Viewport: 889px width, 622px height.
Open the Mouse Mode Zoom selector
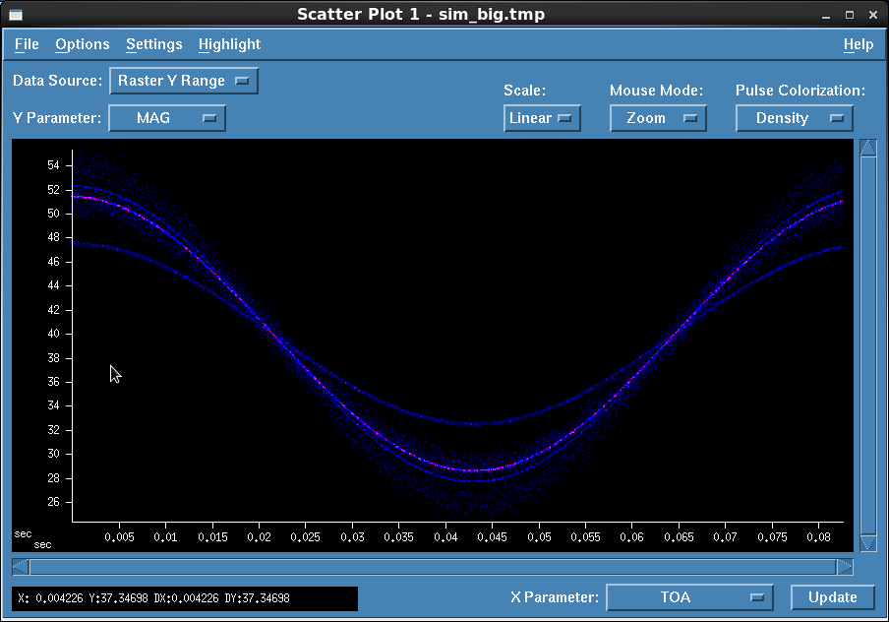coord(658,118)
